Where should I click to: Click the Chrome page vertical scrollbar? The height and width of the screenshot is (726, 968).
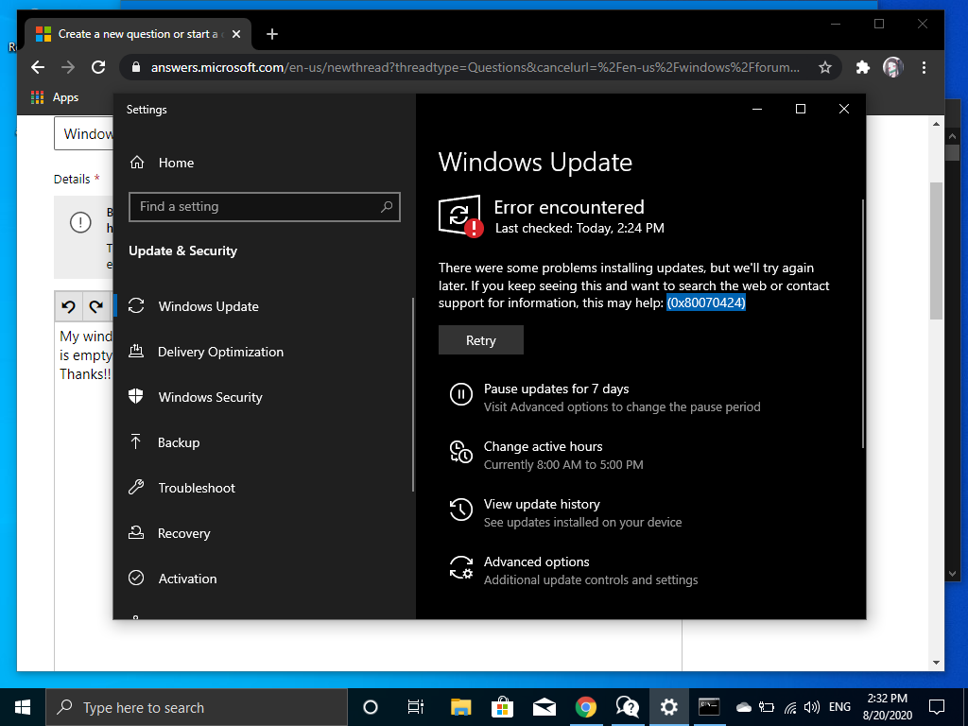pos(936,250)
